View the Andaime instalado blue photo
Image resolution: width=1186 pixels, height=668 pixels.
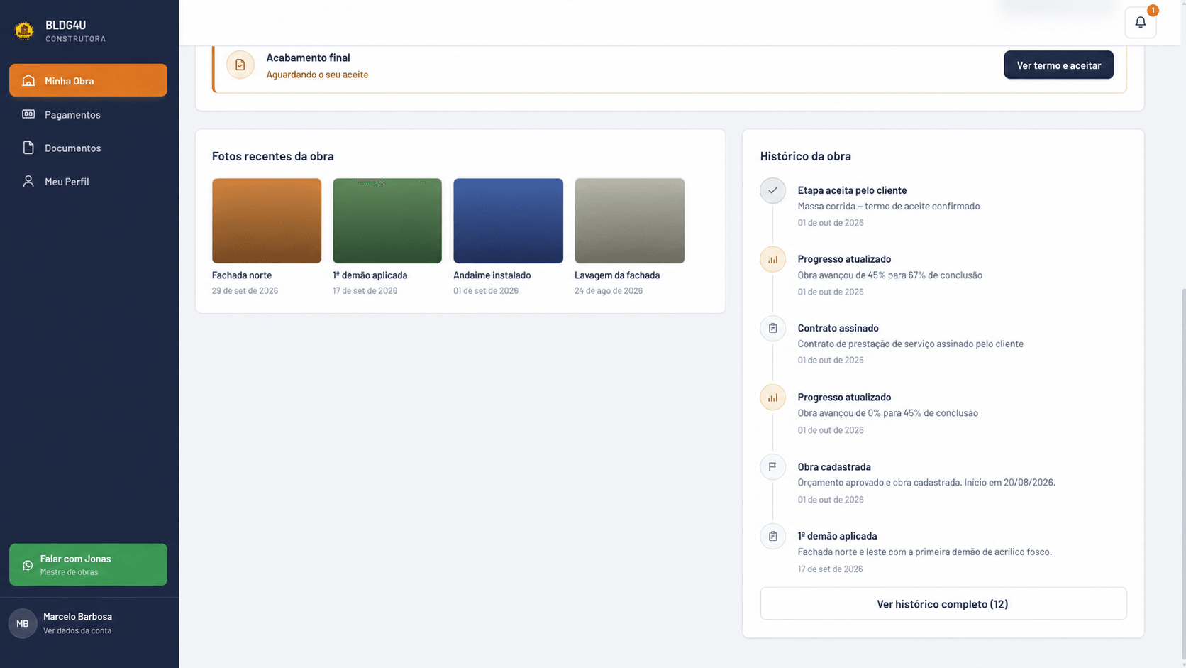[508, 221]
